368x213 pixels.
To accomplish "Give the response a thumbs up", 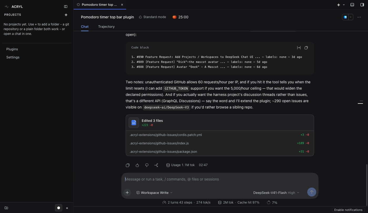I will click(x=137, y=165).
